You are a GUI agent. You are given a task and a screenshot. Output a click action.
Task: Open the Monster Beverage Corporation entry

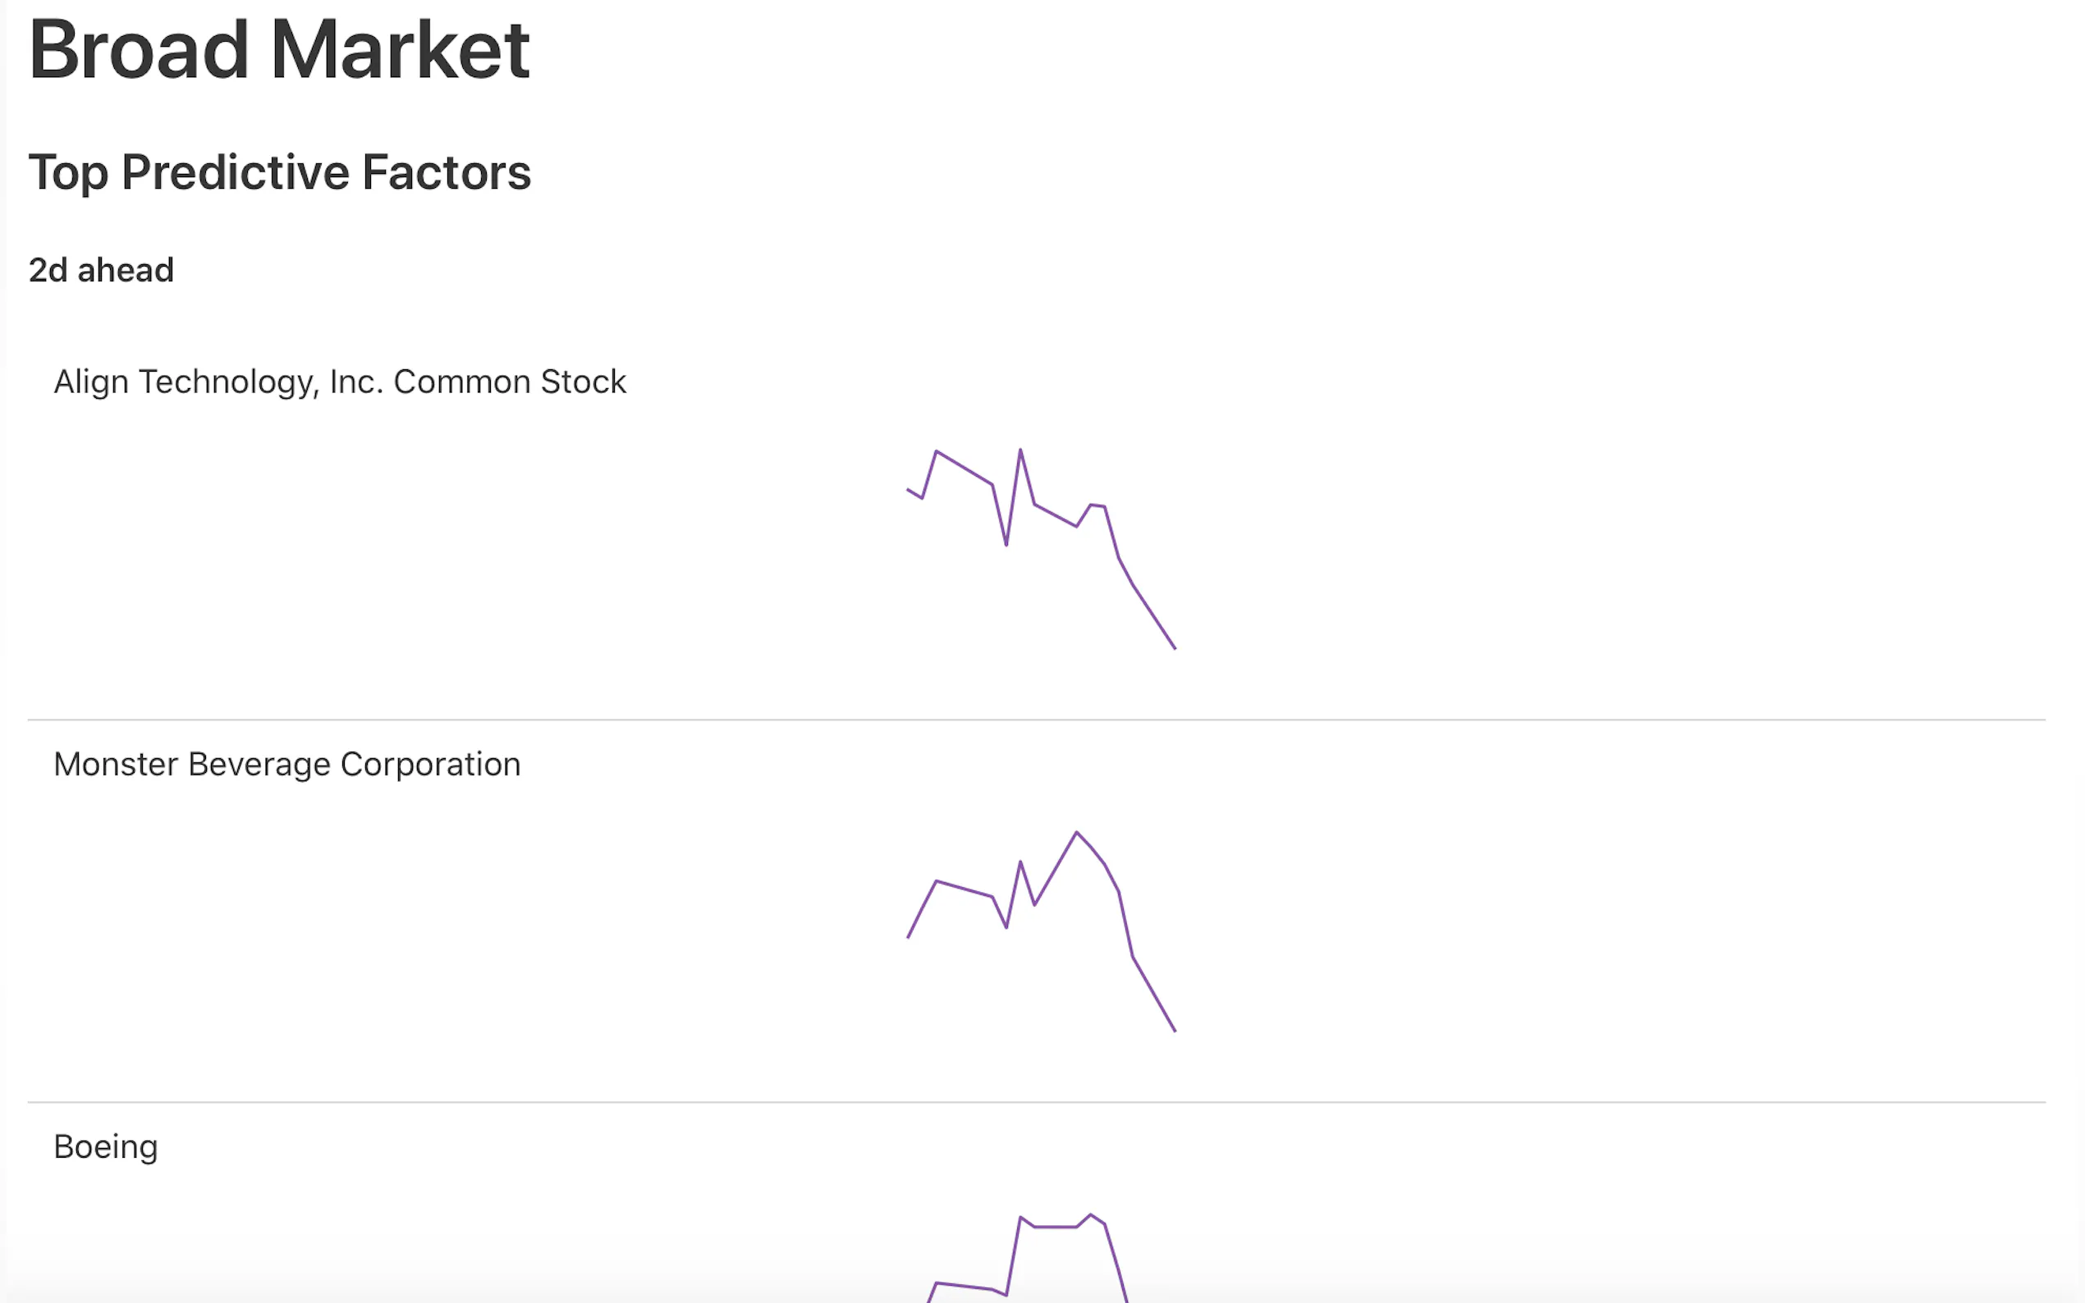[x=287, y=764]
